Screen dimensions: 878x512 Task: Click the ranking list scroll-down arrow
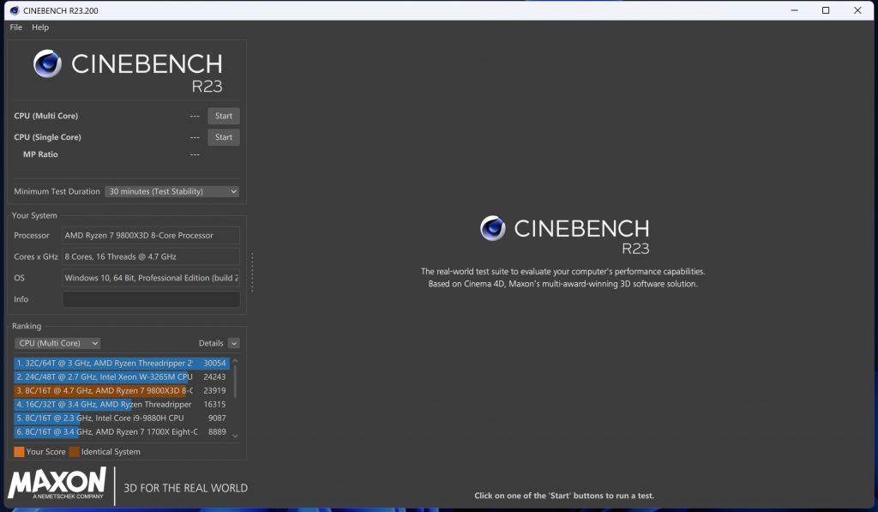(x=236, y=436)
